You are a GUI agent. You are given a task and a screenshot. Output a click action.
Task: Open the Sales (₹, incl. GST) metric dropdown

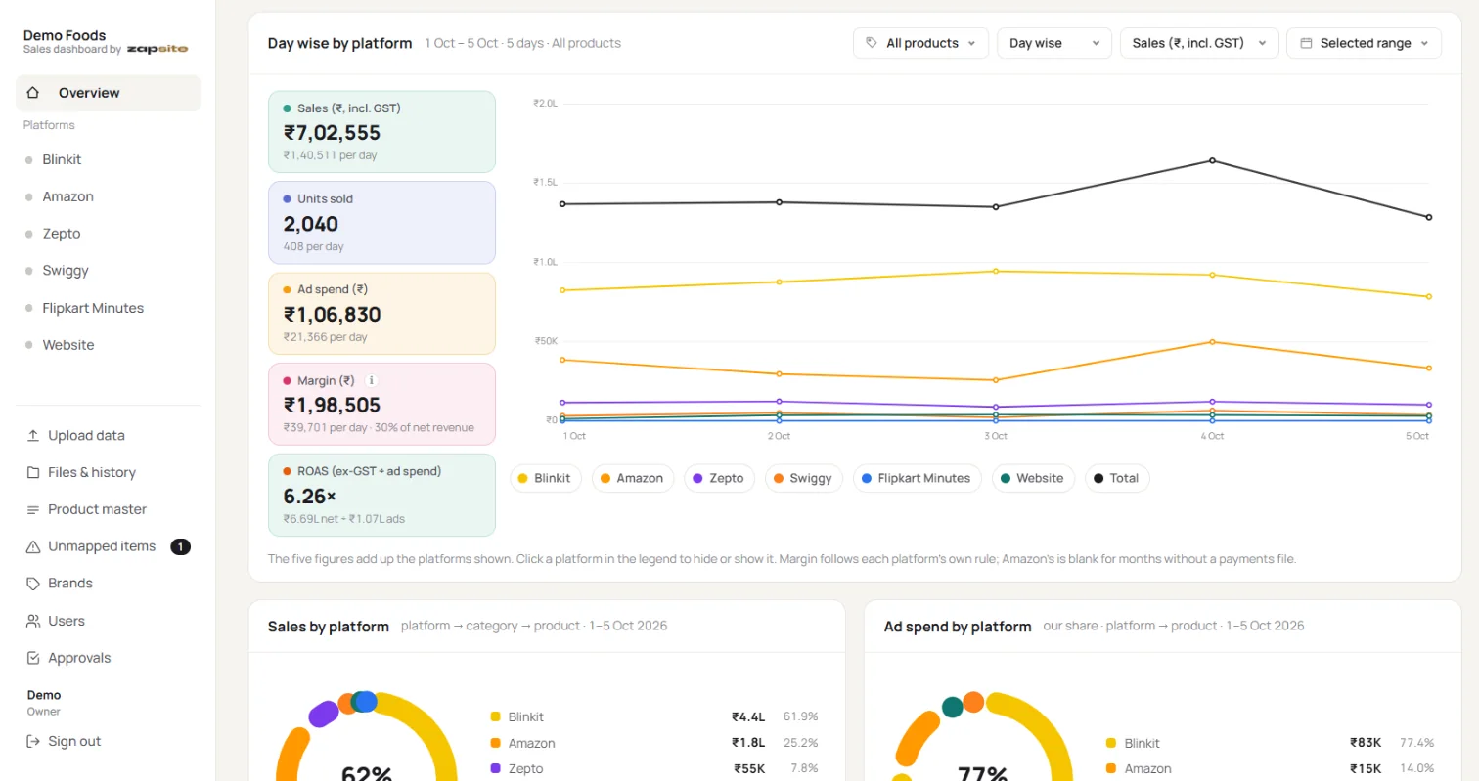pyautogui.click(x=1199, y=43)
